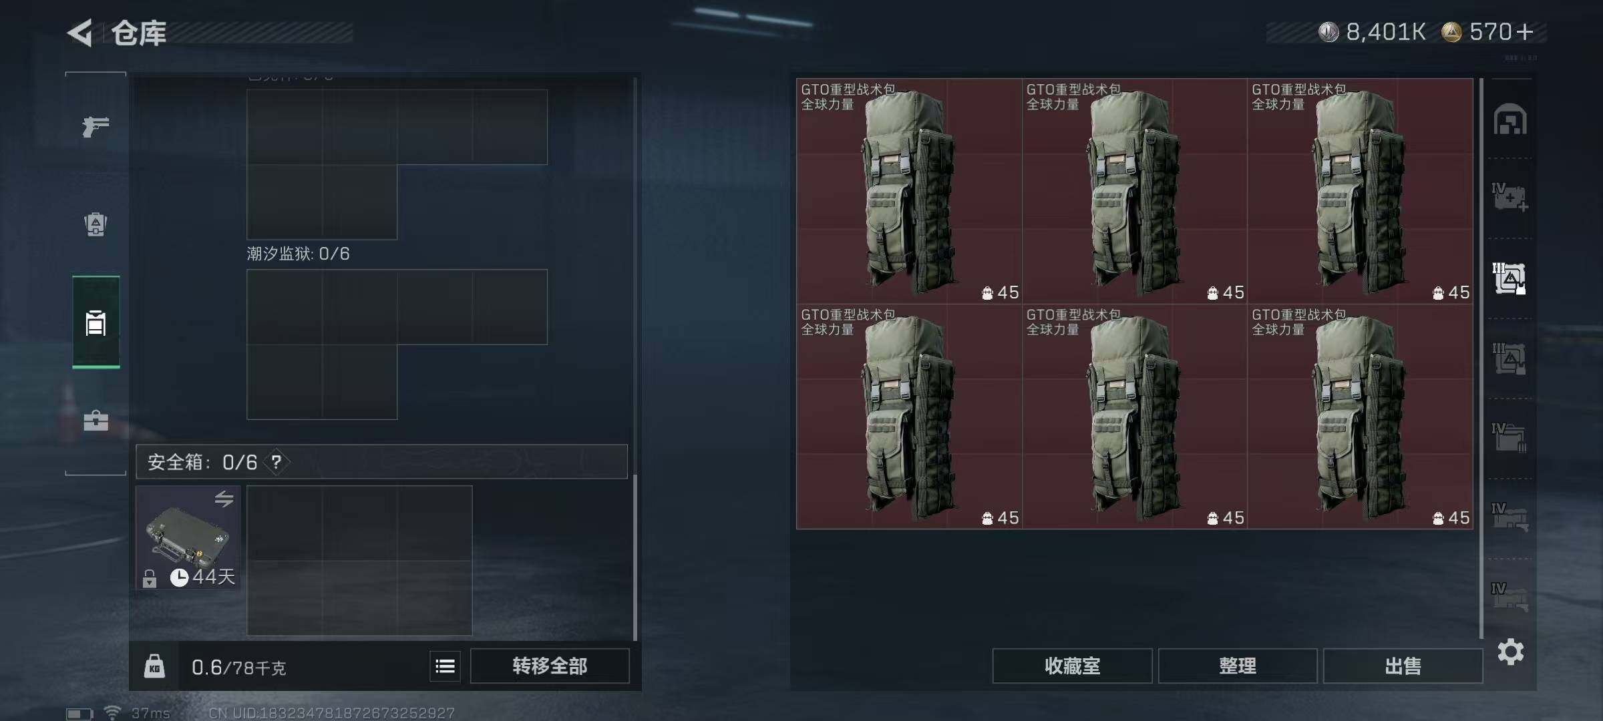Select the highlighted III storage box tab
1603x721 pixels.
tap(1509, 278)
